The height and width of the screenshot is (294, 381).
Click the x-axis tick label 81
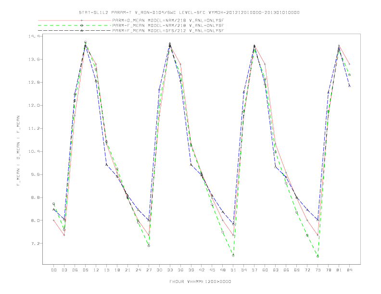point(339,270)
